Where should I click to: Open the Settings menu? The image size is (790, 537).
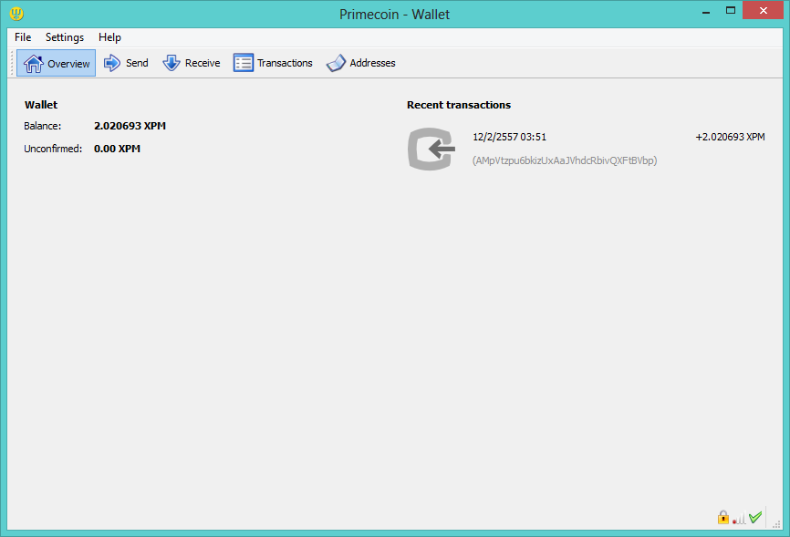coord(65,37)
